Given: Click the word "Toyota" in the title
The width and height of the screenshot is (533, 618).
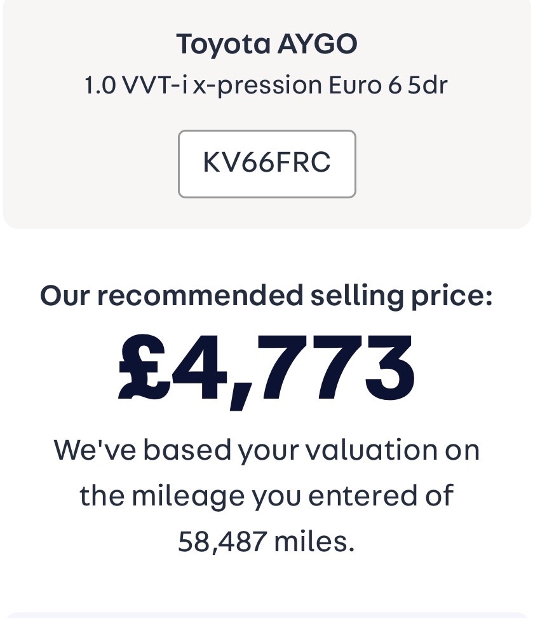Looking at the screenshot, I should click(222, 44).
